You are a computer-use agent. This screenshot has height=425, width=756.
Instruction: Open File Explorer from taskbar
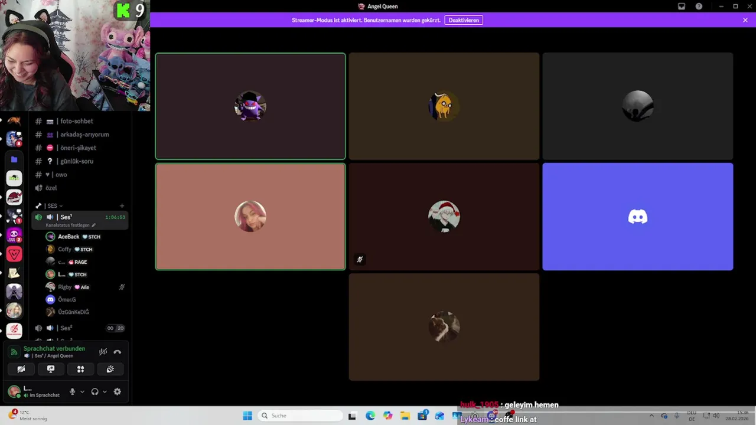pyautogui.click(x=405, y=416)
